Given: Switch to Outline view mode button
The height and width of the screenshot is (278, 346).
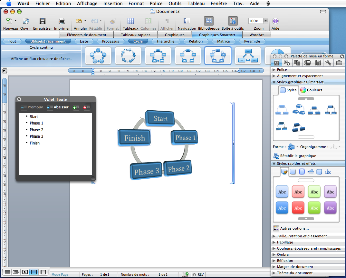Looking at the screenshot, I should (16, 272).
